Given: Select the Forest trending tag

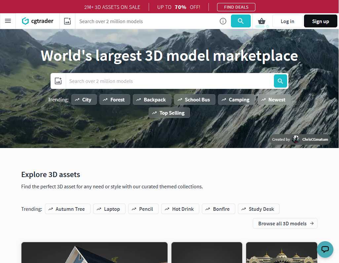Looking at the screenshot, I should click(x=114, y=99).
